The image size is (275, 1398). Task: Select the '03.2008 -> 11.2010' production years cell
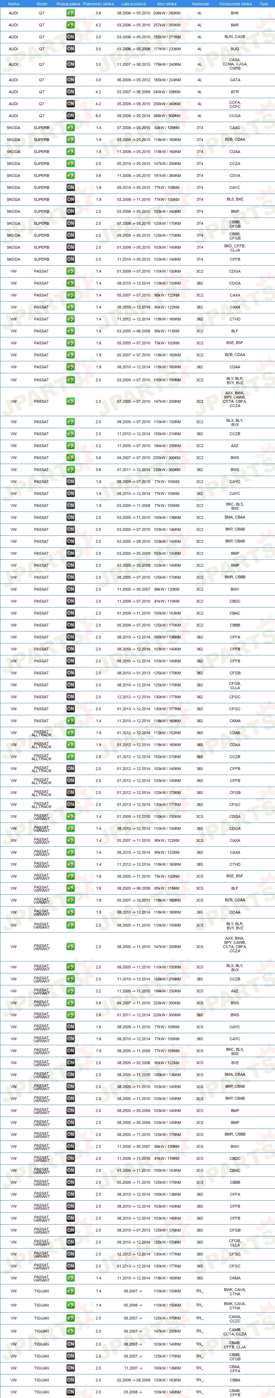[x=133, y=200]
